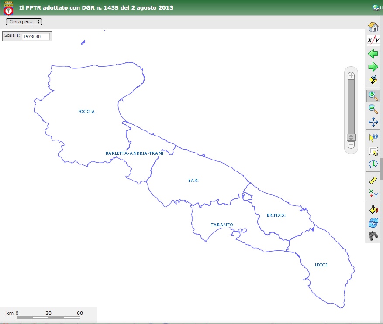Select the yellow ruler measure tool
Viewport: 383px width, 324px height.
click(x=373, y=180)
